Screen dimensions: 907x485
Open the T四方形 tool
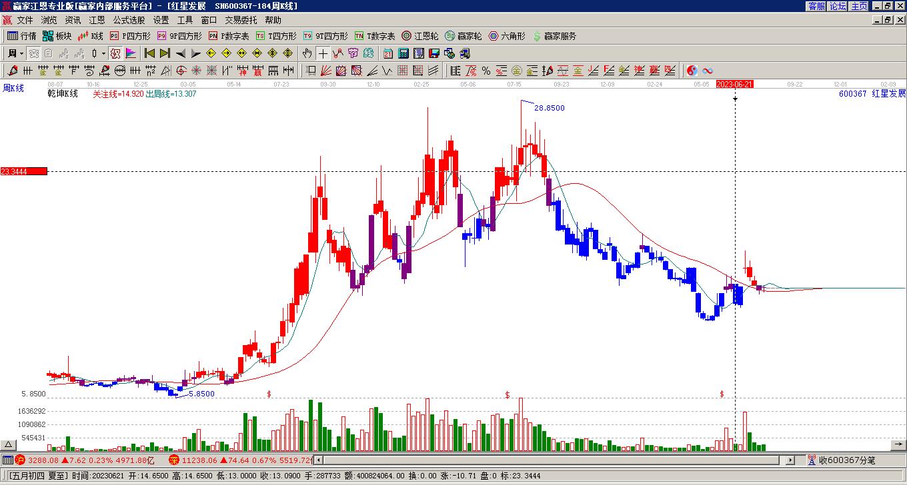[x=276, y=36]
